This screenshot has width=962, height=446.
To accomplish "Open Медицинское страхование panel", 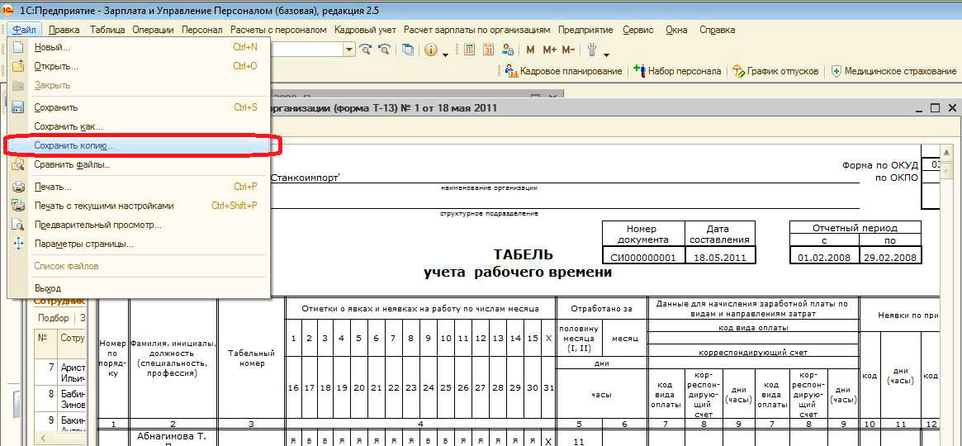I will point(893,71).
